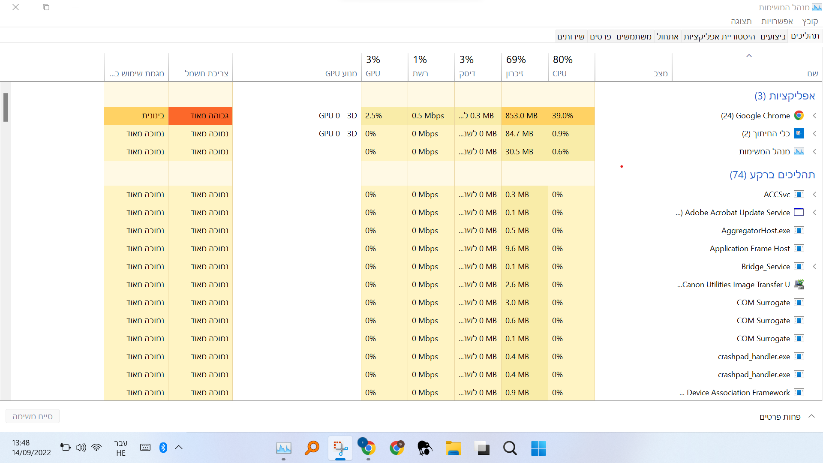
Task: Switch to the אתחול tab
Action: [x=667, y=36]
